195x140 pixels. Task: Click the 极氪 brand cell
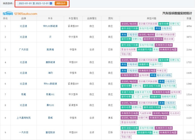point(23,95)
